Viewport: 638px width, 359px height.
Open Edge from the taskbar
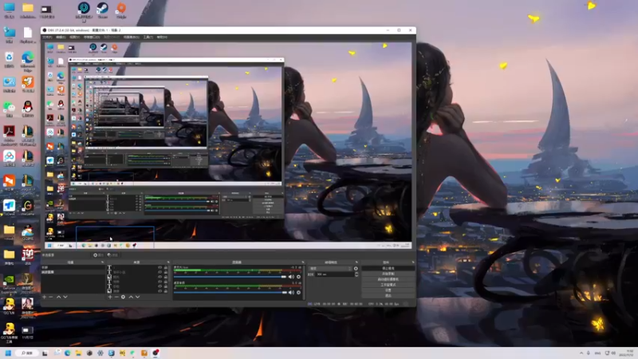coord(67,353)
